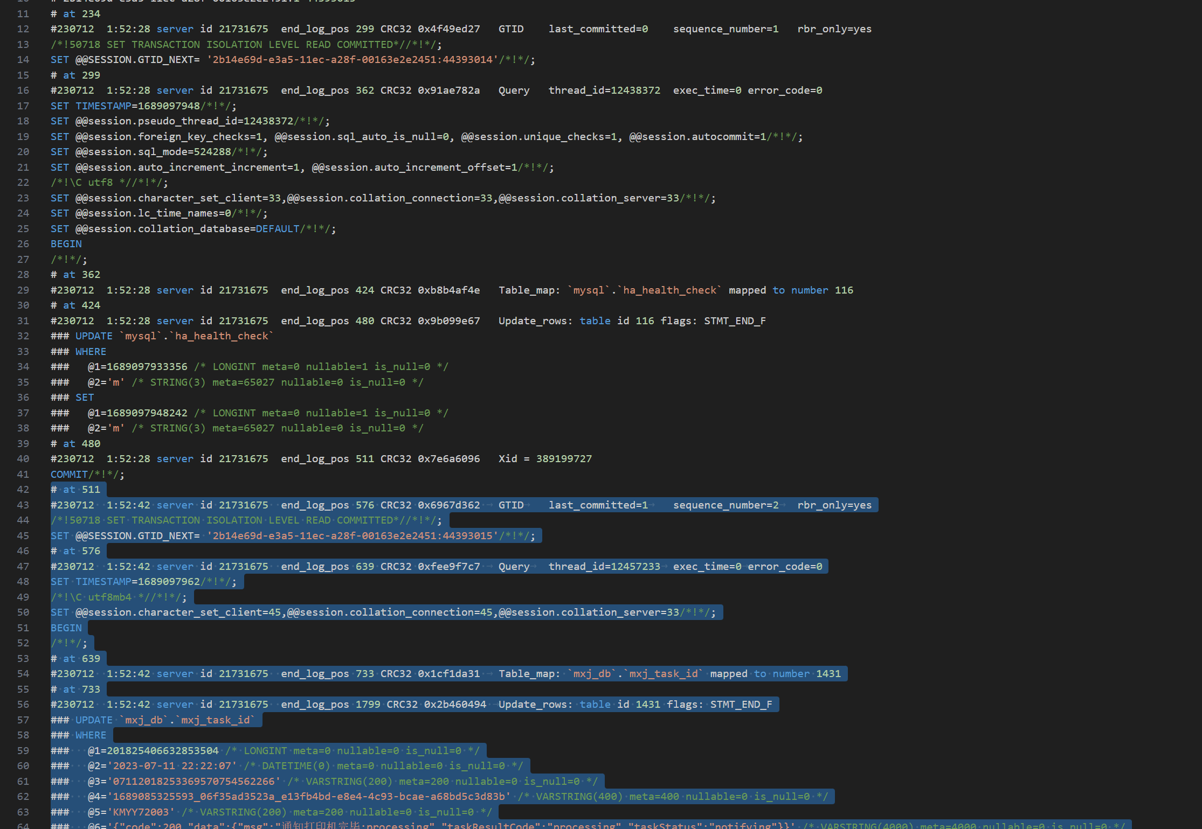Click line number 63 in the gutter
The height and width of the screenshot is (829, 1202).
click(x=23, y=812)
